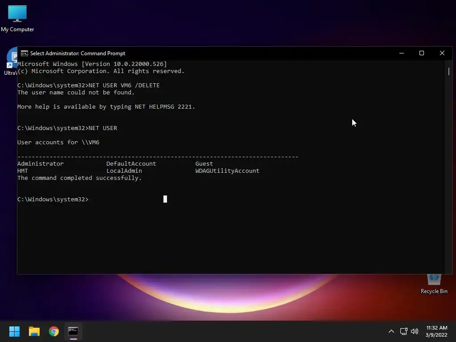Show hidden system tray icons chevron
The image size is (456, 342).
[391, 331]
